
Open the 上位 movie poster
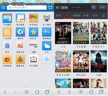coord(63,33)
